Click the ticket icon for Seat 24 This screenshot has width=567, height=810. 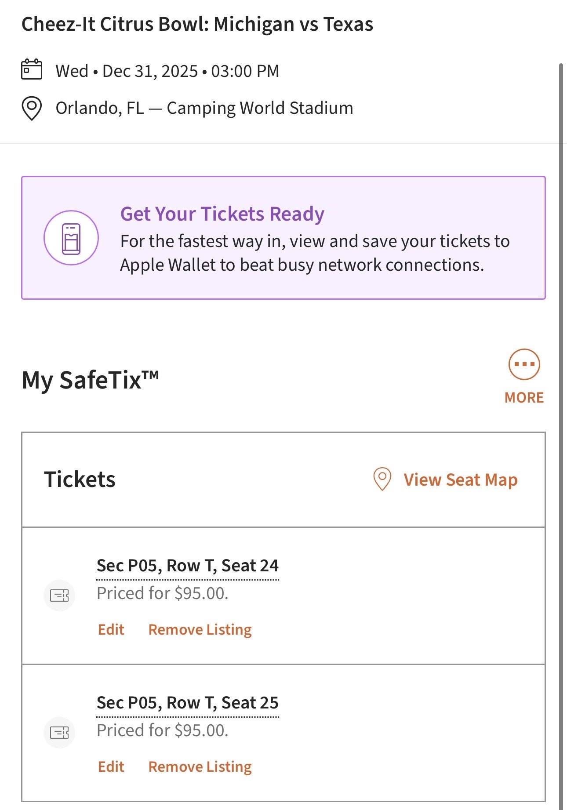pyautogui.click(x=59, y=596)
